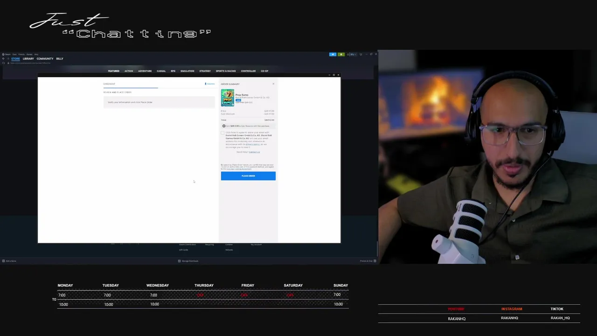
Task: Switch to the STORE tab
Action: (x=15, y=59)
